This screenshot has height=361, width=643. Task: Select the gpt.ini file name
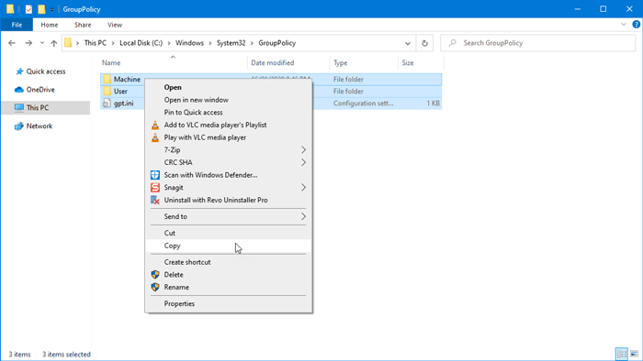pos(123,104)
